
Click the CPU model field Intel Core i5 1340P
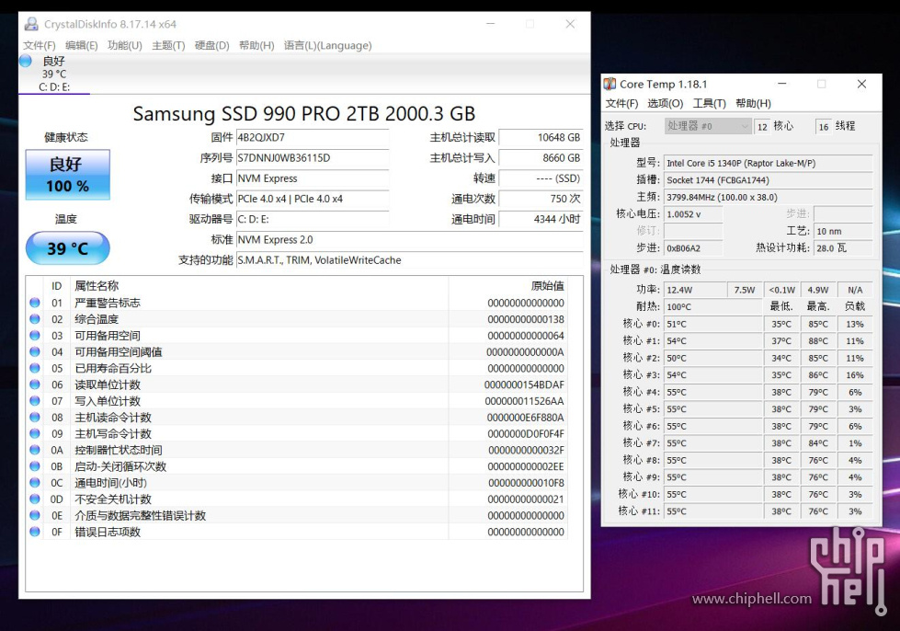768,163
